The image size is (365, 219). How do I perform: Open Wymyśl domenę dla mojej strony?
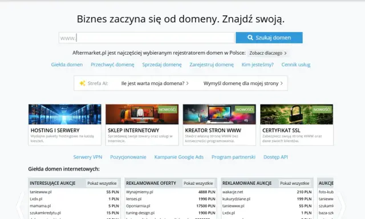(x=241, y=83)
